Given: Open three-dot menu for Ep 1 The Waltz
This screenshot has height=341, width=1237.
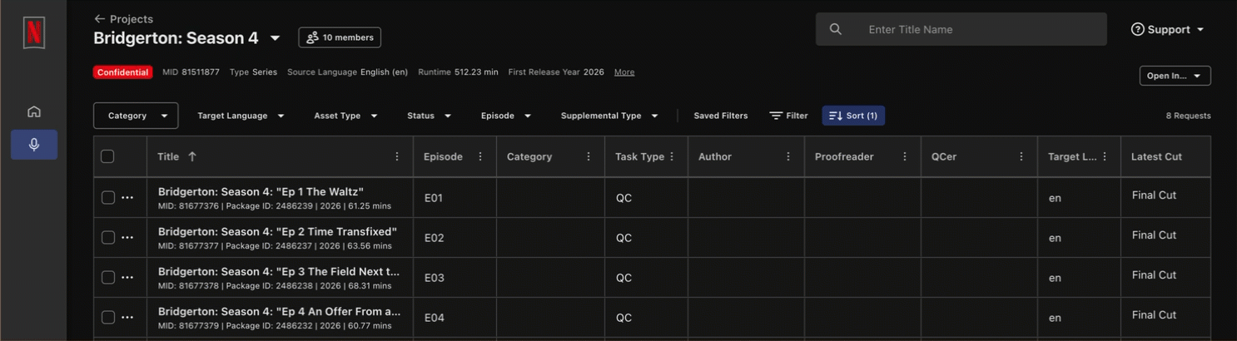Looking at the screenshot, I should (127, 198).
